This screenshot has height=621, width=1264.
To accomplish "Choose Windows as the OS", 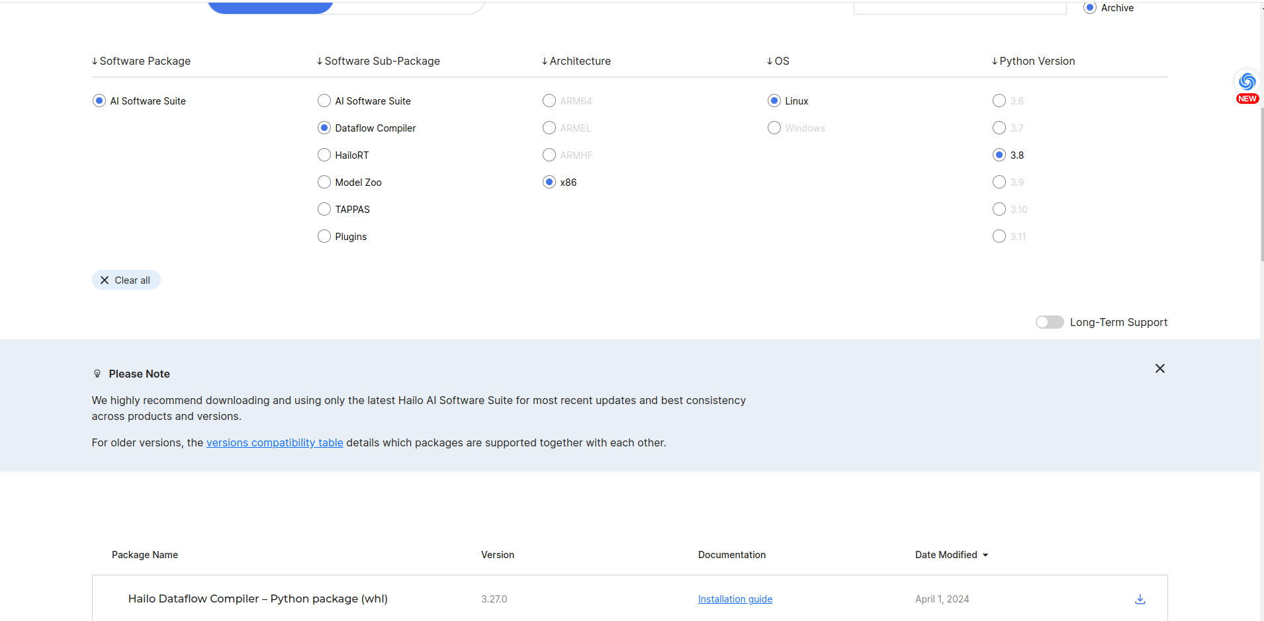I will click(x=774, y=128).
